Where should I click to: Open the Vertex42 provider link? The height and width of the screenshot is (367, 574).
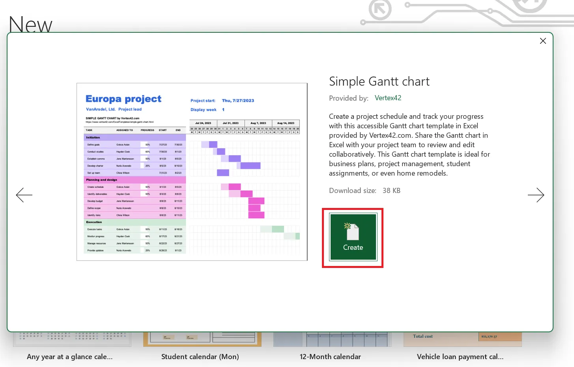click(388, 98)
